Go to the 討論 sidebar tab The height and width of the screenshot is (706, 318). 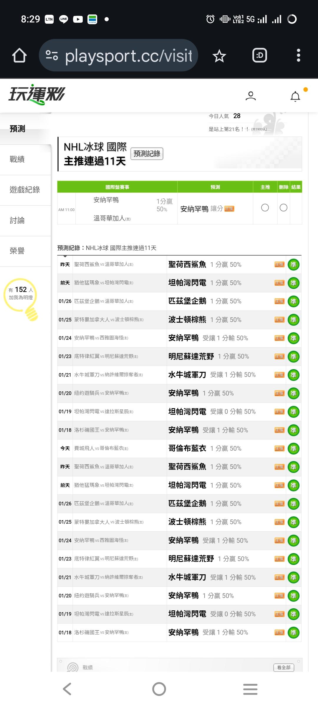17,220
